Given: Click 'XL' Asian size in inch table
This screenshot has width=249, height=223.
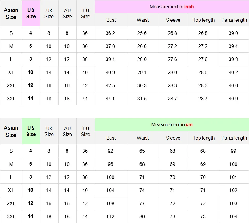Looking at the screenshot, I should [11, 72].
